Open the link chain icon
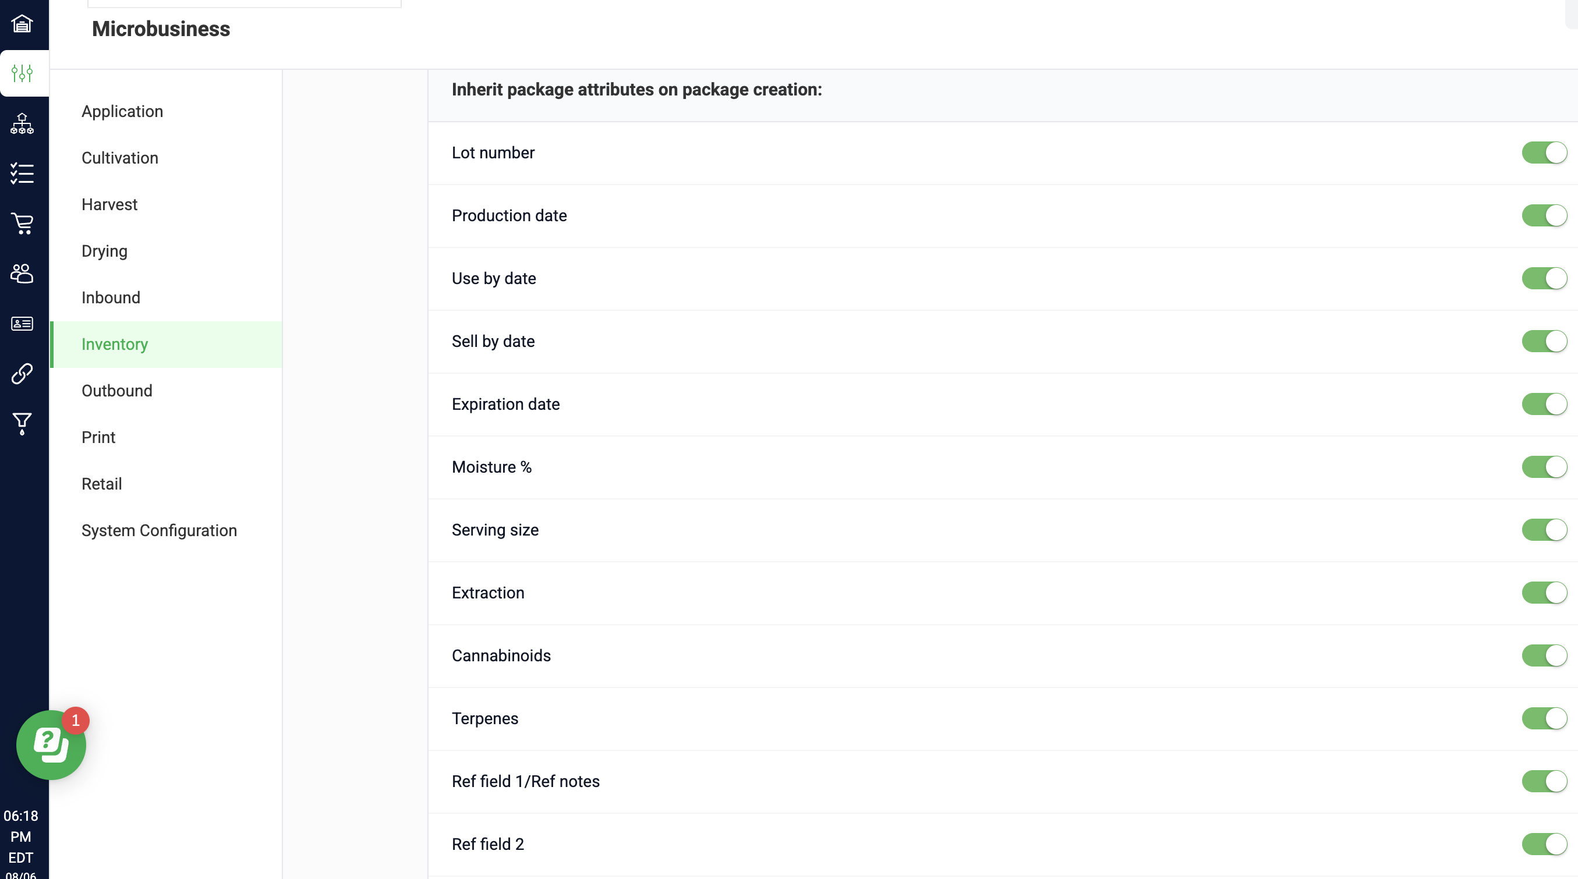The height and width of the screenshot is (879, 1578). click(x=22, y=374)
